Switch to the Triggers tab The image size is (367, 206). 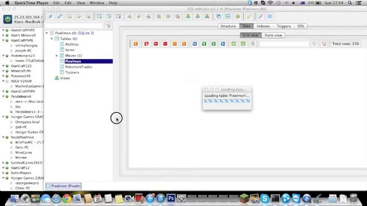tap(284, 26)
